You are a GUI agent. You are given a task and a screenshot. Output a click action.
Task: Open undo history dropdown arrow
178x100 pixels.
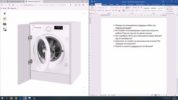[x=96, y=1]
